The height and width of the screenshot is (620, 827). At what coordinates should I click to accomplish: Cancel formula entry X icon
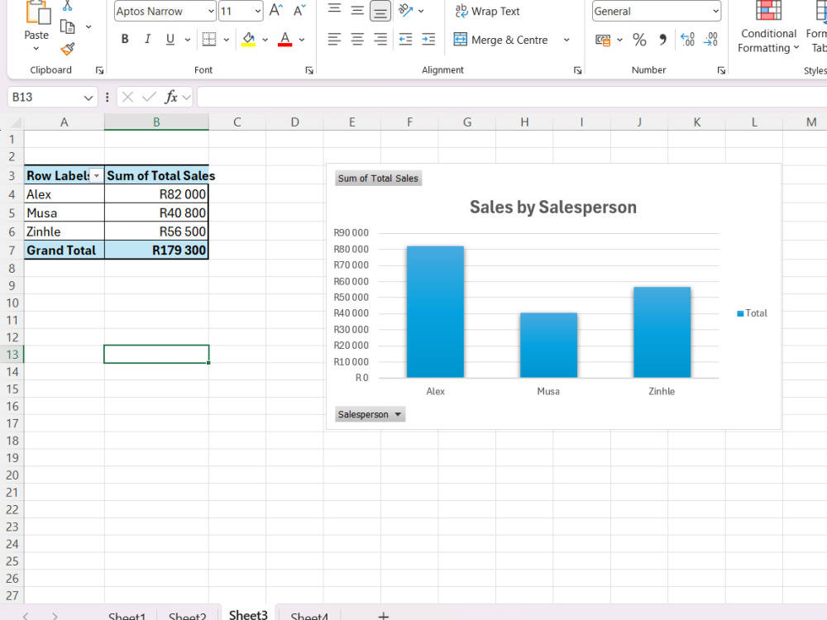127,97
